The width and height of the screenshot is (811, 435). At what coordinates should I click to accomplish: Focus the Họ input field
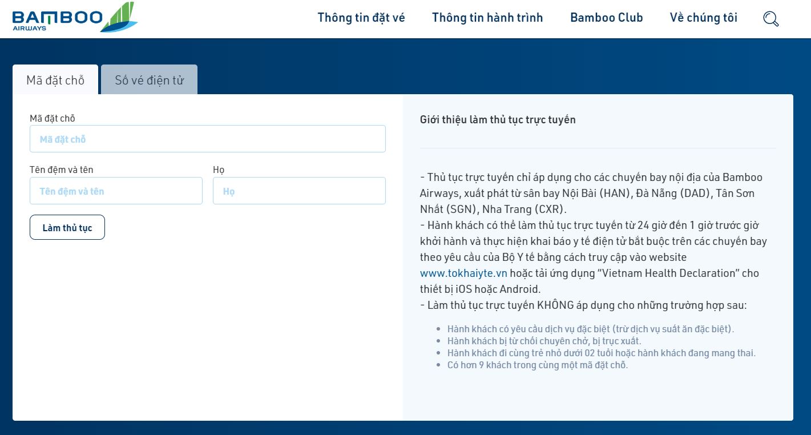coord(299,191)
